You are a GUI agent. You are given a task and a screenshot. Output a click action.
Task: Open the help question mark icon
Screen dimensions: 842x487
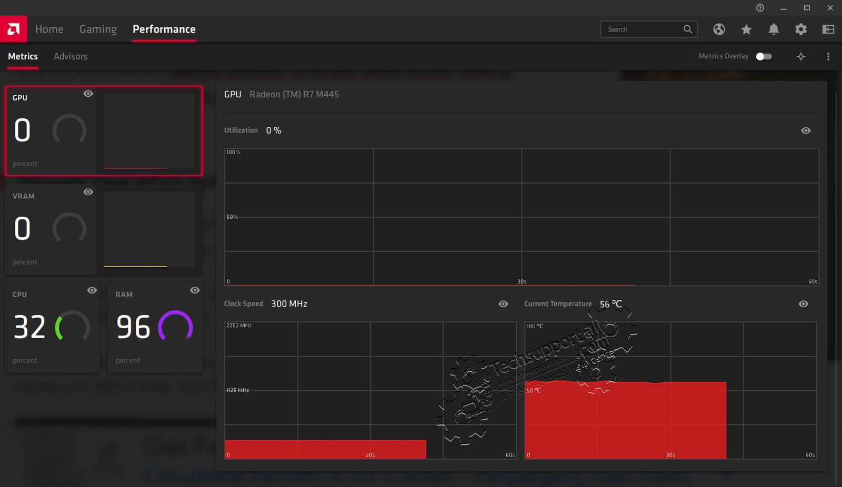[760, 8]
